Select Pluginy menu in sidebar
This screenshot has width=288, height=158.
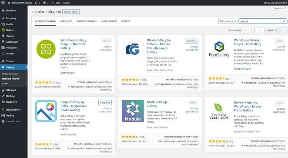point(14,67)
